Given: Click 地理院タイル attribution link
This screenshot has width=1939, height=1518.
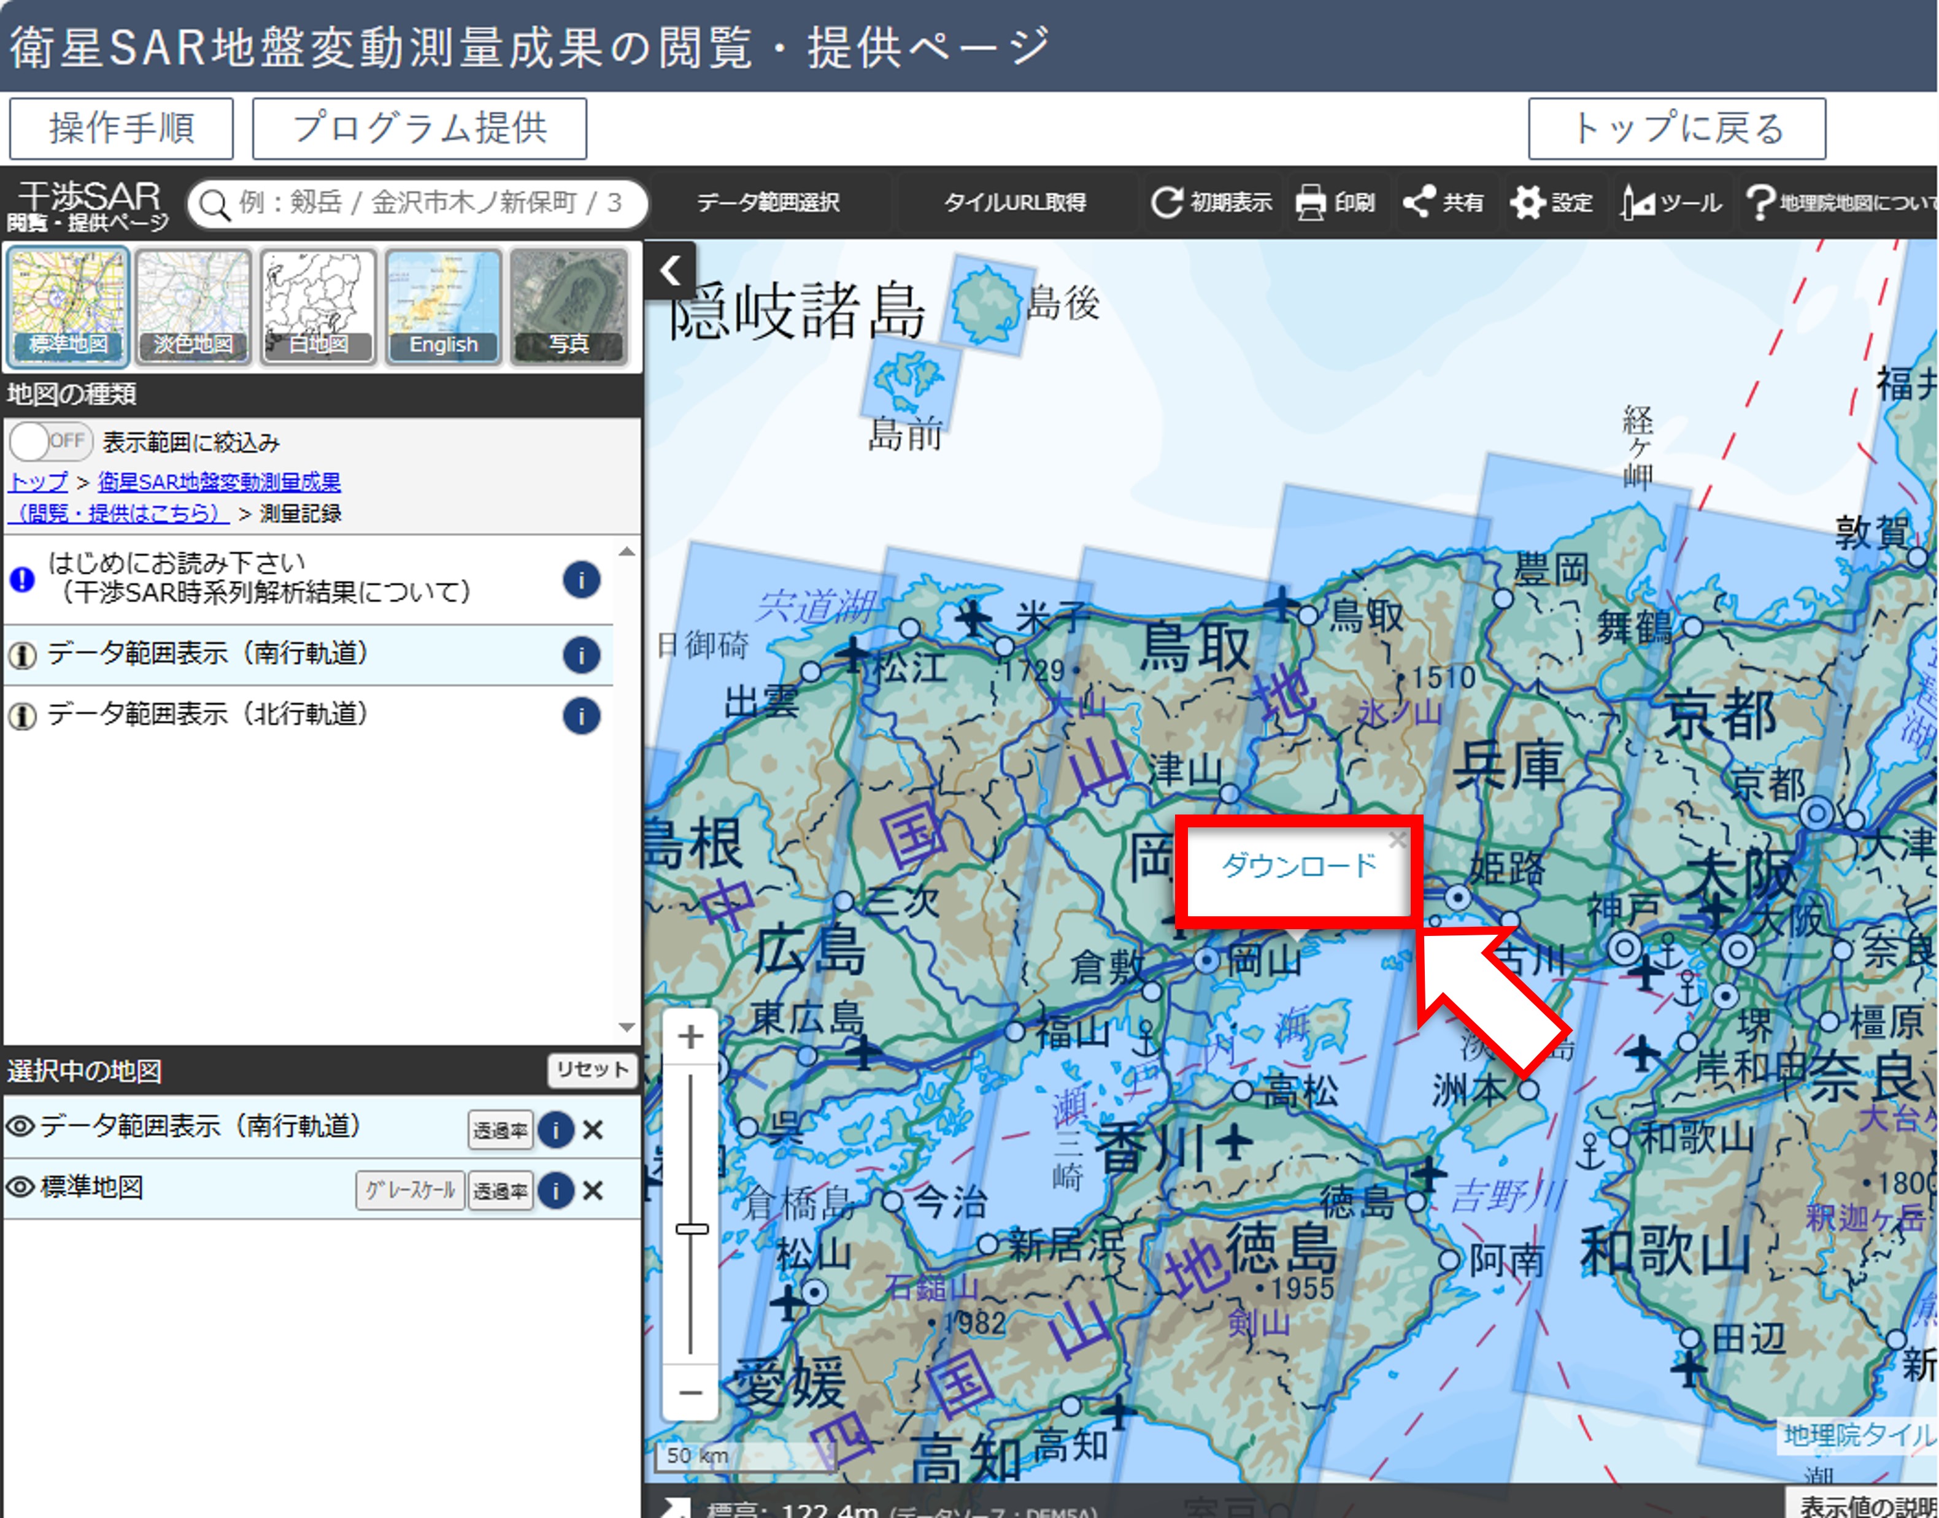Looking at the screenshot, I should click(1858, 1436).
